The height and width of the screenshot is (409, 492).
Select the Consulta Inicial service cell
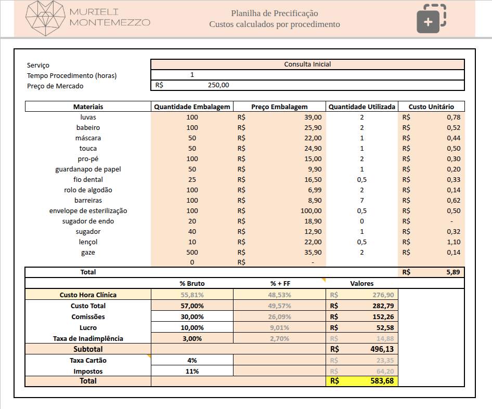pyautogui.click(x=308, y=63)
